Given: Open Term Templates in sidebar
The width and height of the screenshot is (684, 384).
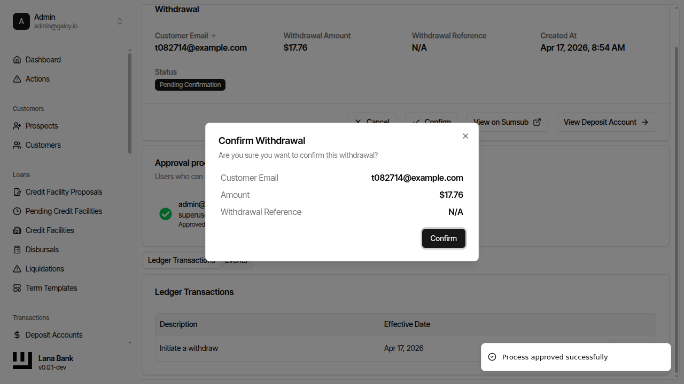Looking at the screenshot, I should [x=50, y=287].
